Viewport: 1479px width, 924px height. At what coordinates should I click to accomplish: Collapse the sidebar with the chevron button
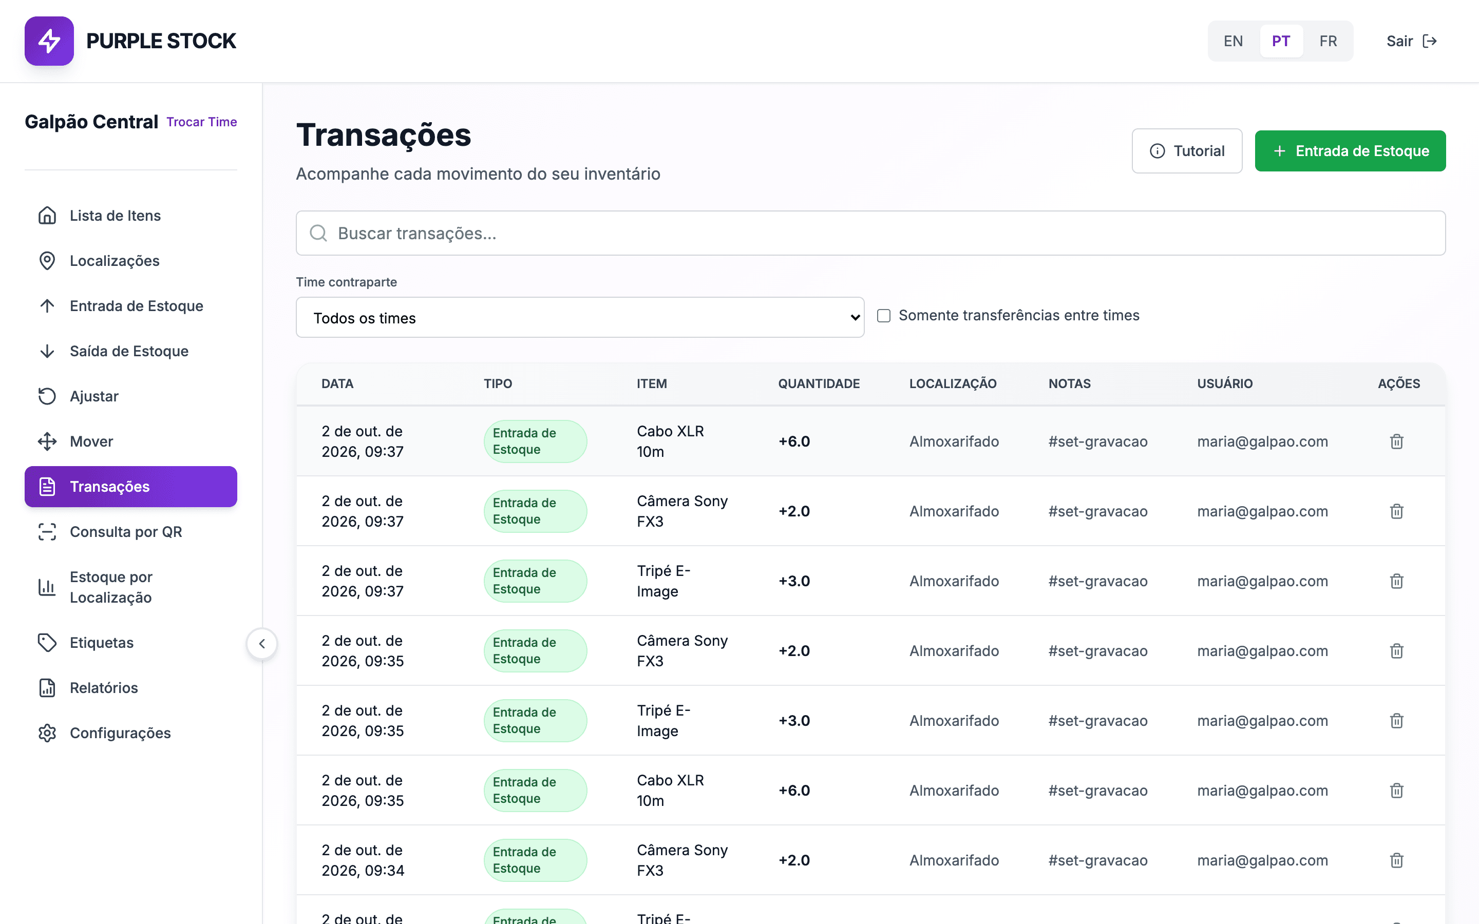(262, 644)
